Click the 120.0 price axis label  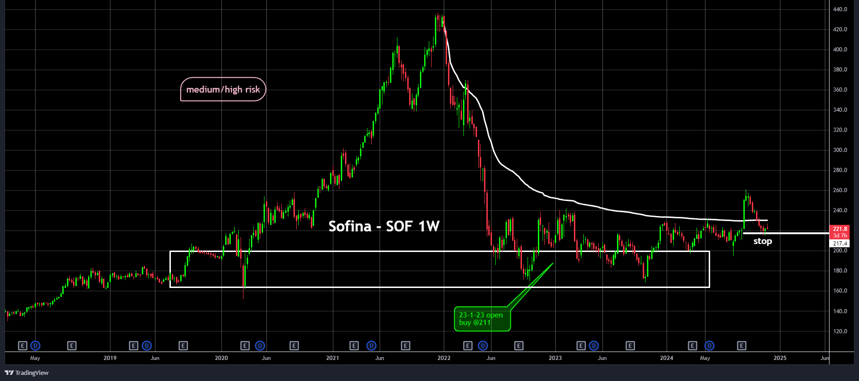tap(840, 331)
